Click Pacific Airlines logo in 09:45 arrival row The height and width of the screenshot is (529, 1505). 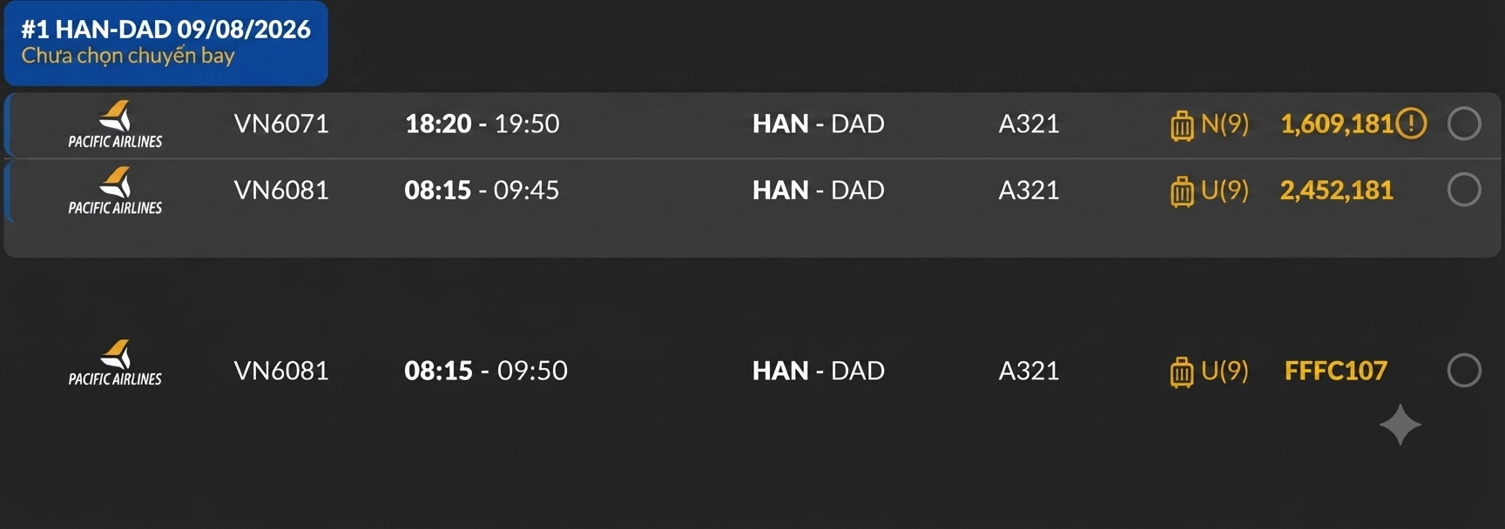pyautogui.click(x=115, y=191)
